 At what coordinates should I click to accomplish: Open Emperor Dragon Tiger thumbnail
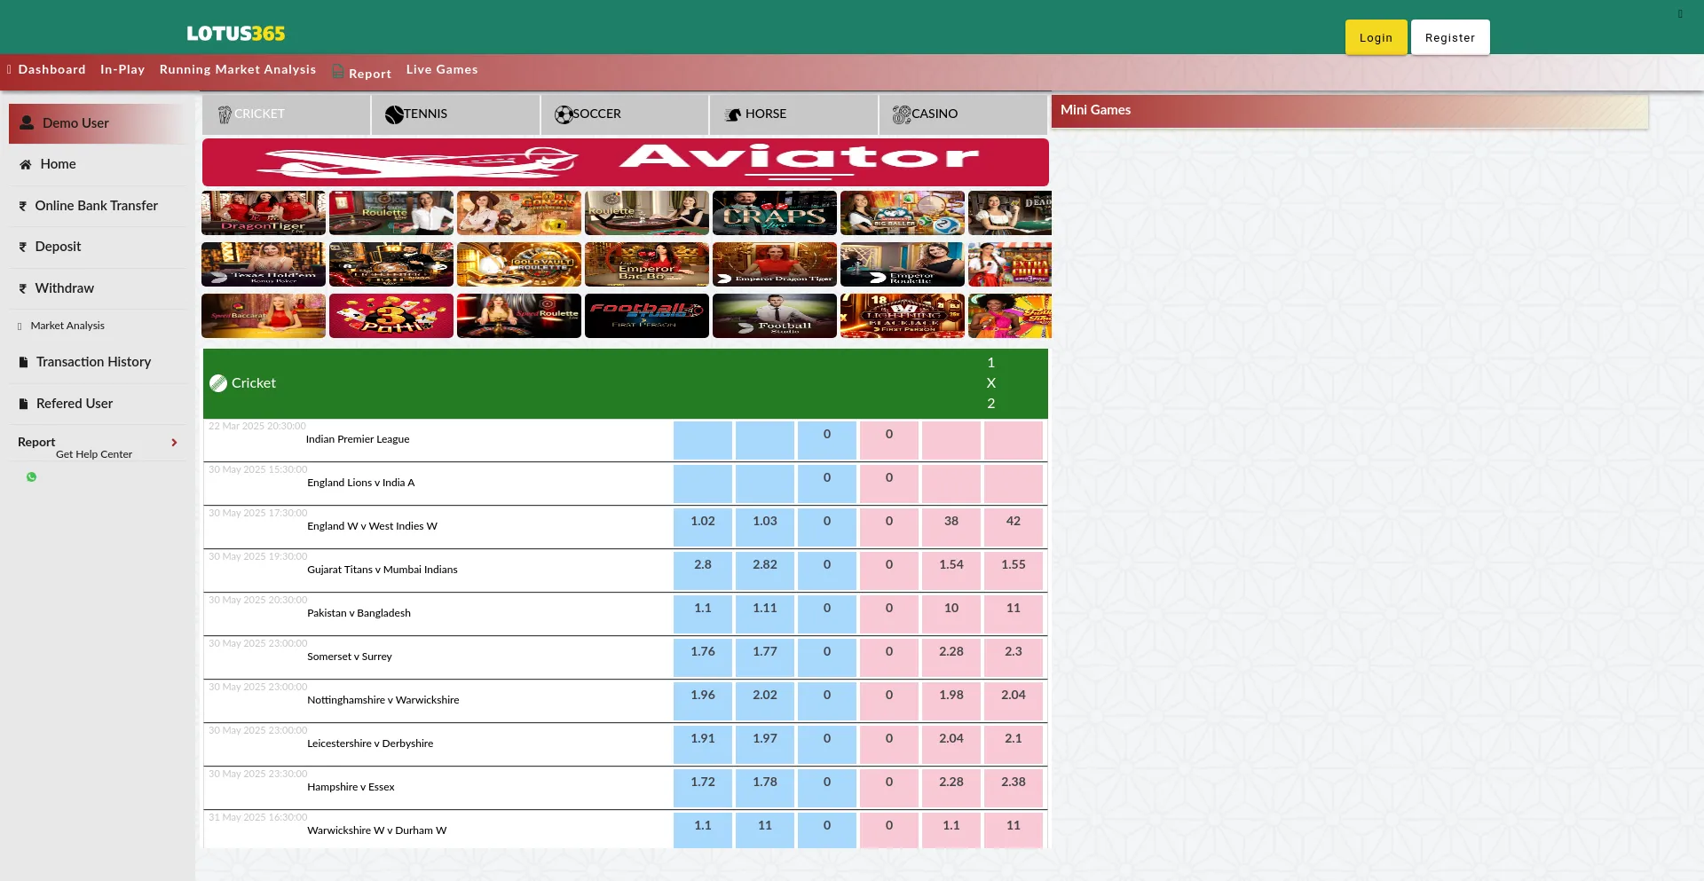[775, 264]
